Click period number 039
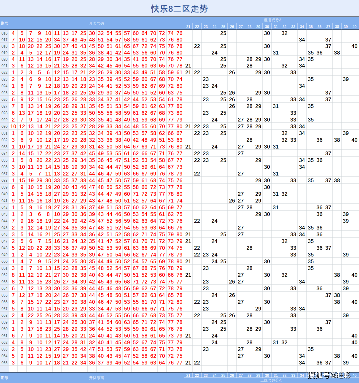 click(4, 187)
